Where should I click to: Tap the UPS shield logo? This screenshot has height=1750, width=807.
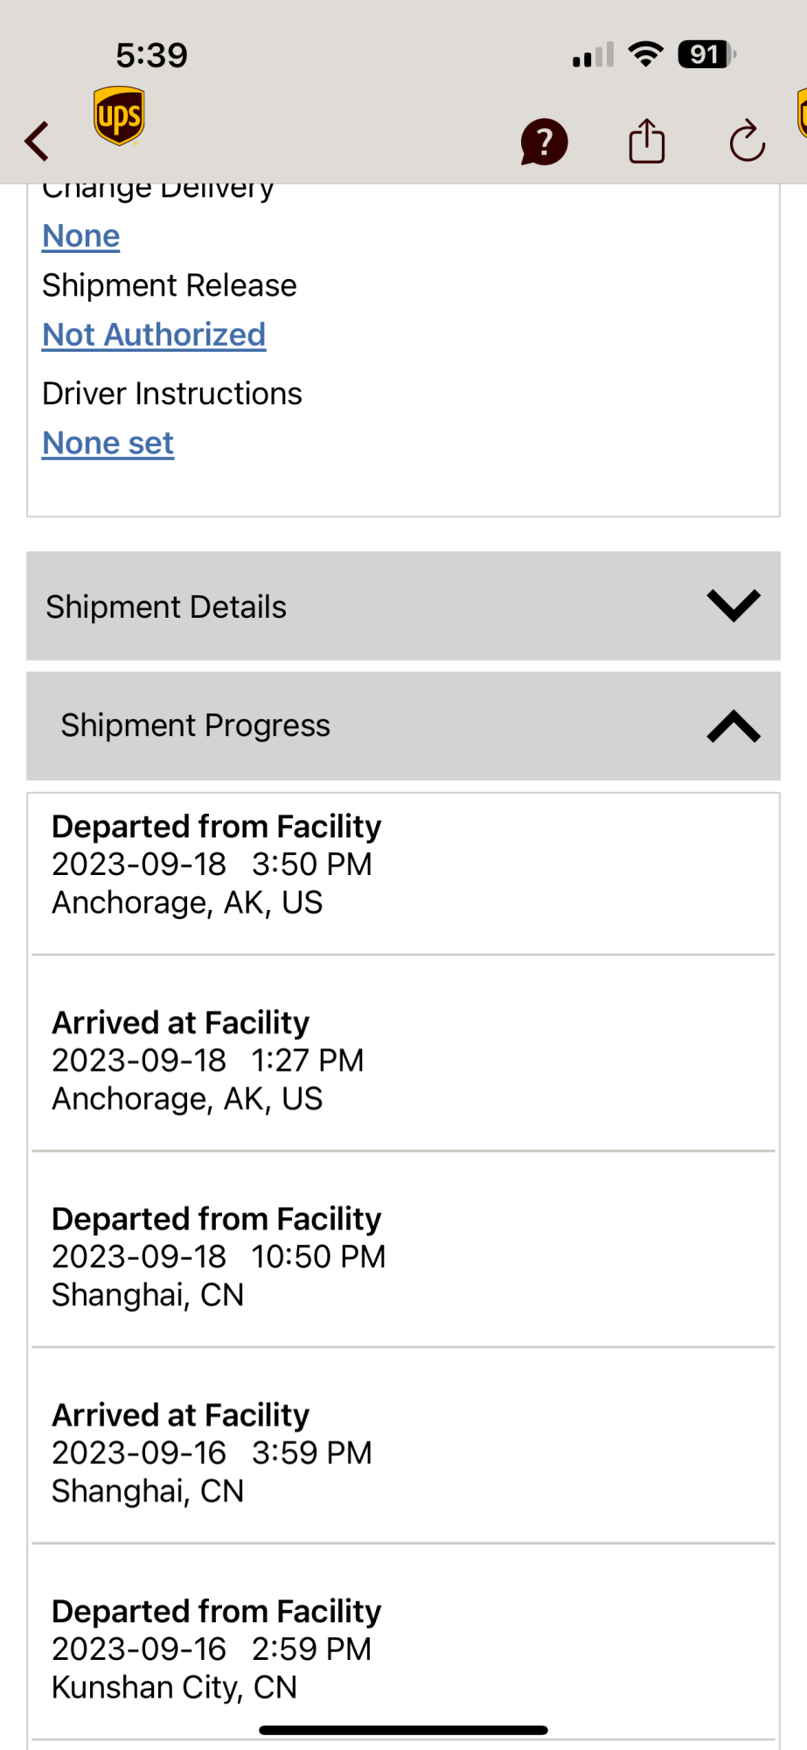[119, 116]
